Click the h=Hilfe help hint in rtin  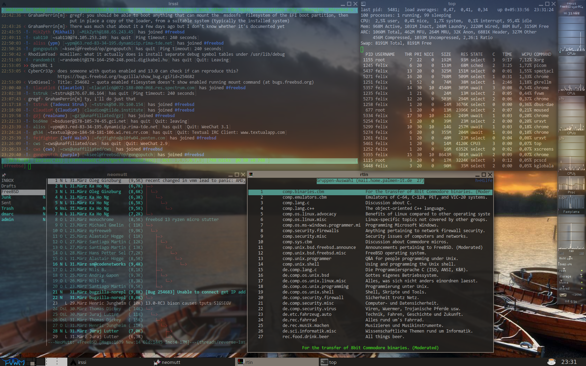[x=484, y=181]
